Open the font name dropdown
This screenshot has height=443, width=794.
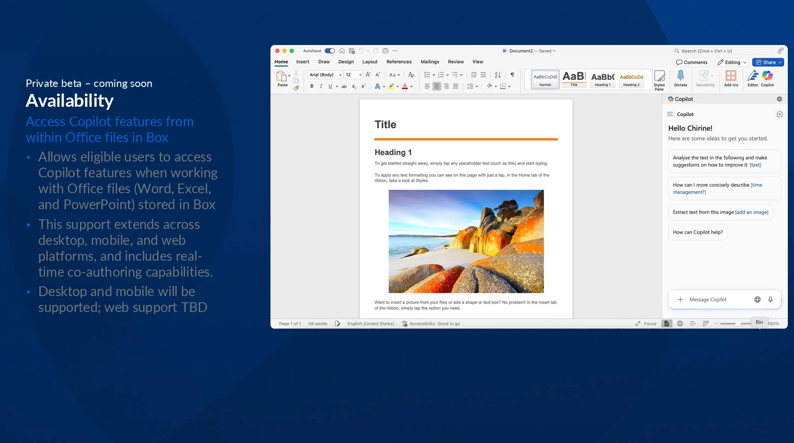tap(340, 75)
